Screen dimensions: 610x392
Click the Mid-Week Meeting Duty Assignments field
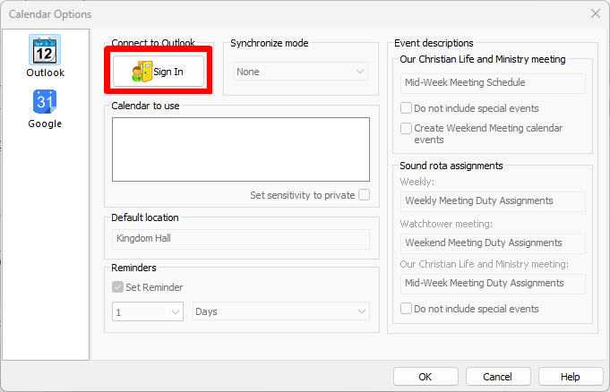tap(493, 284)
